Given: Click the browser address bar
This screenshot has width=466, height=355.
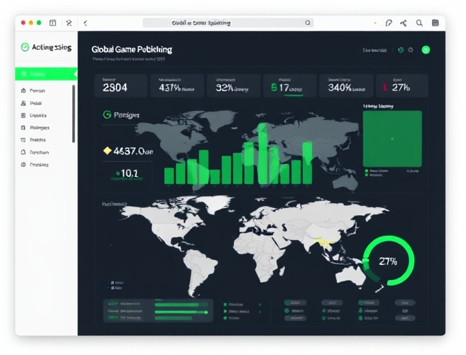Looking at the screenshot, I should tap(227, 23).
